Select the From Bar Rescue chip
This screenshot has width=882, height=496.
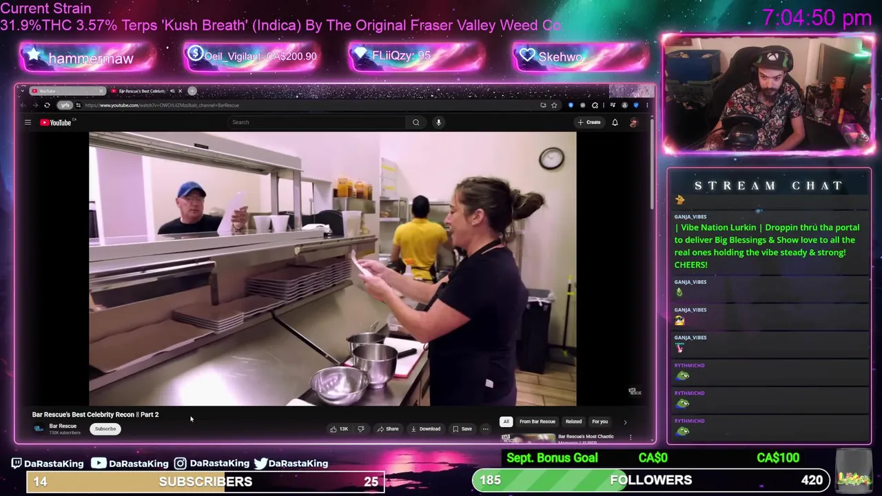(x=537, y=422)
